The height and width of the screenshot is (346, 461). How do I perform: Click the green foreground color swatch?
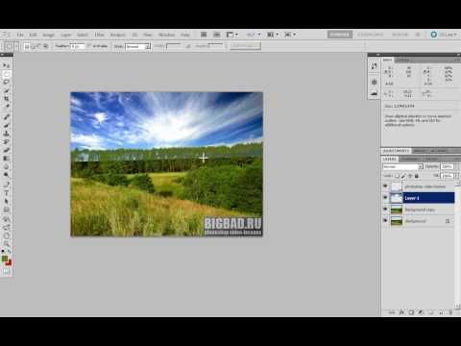coord(5,259)
